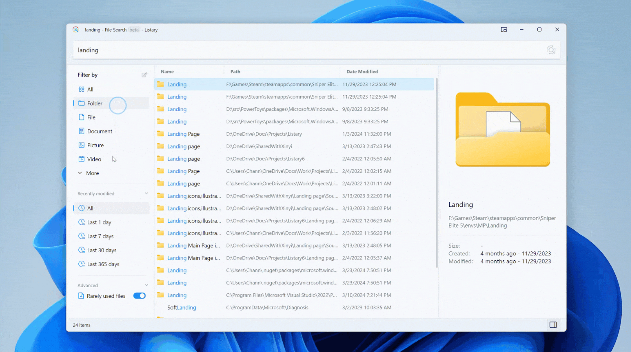Choose the File filter
631x352 pixels.
[x=91, y=117]
